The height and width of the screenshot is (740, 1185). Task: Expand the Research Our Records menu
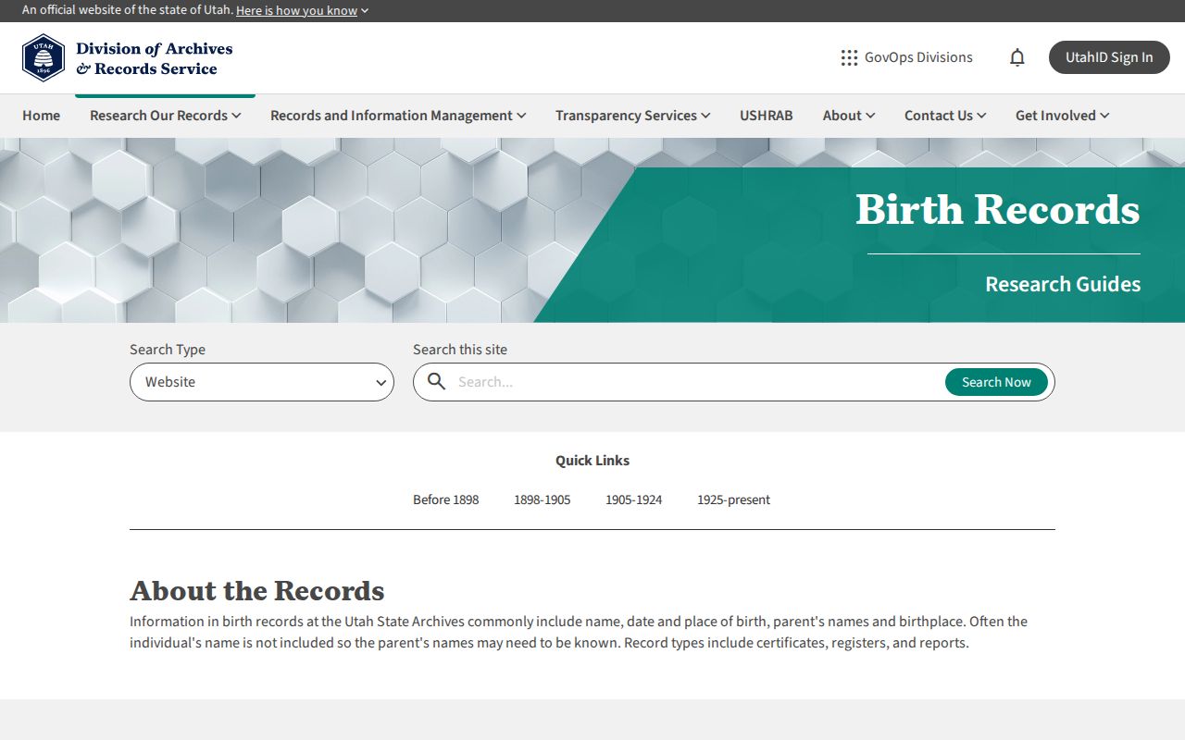pos(165,116)
